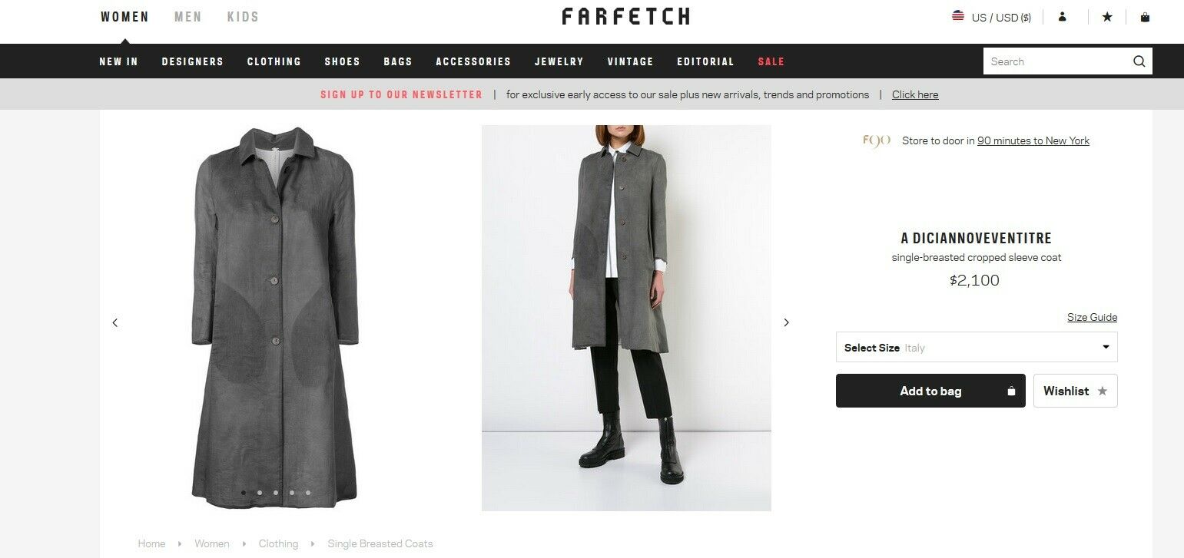The width and height of the screenshot is (1184, 558).
Task: Click the search magnifier icon
Action: pyautogui.click(x=1139, y=61)
